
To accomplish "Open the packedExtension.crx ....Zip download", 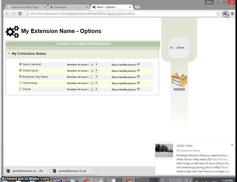I will 25,171.
